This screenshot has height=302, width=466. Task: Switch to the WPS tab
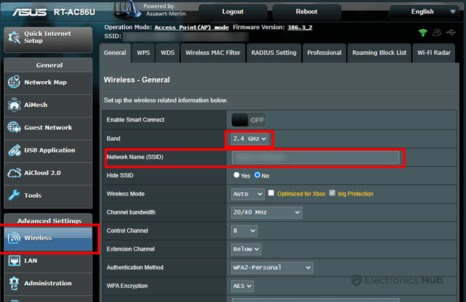click(x=143, y=53)
